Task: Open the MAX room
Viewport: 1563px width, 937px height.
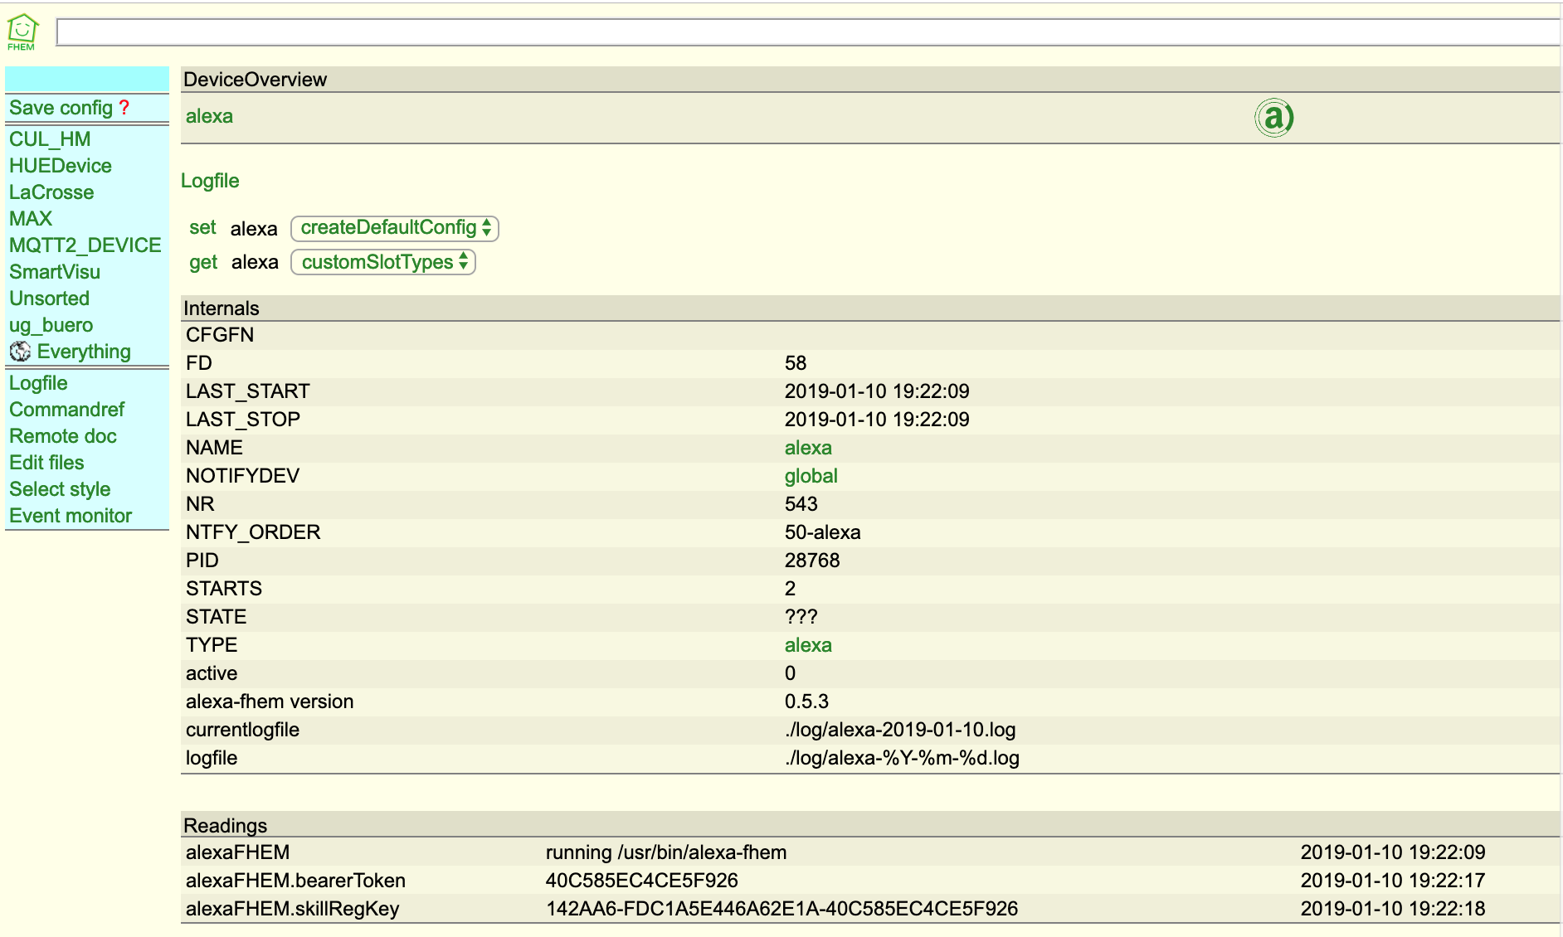Action: click(31, 219)
